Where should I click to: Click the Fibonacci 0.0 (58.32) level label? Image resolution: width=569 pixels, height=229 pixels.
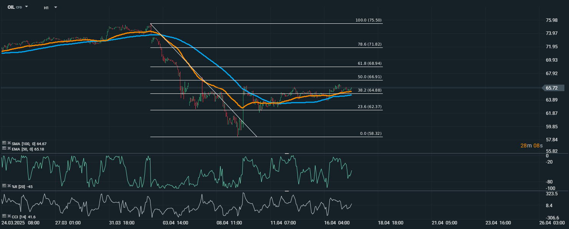(x=371, y=134)
